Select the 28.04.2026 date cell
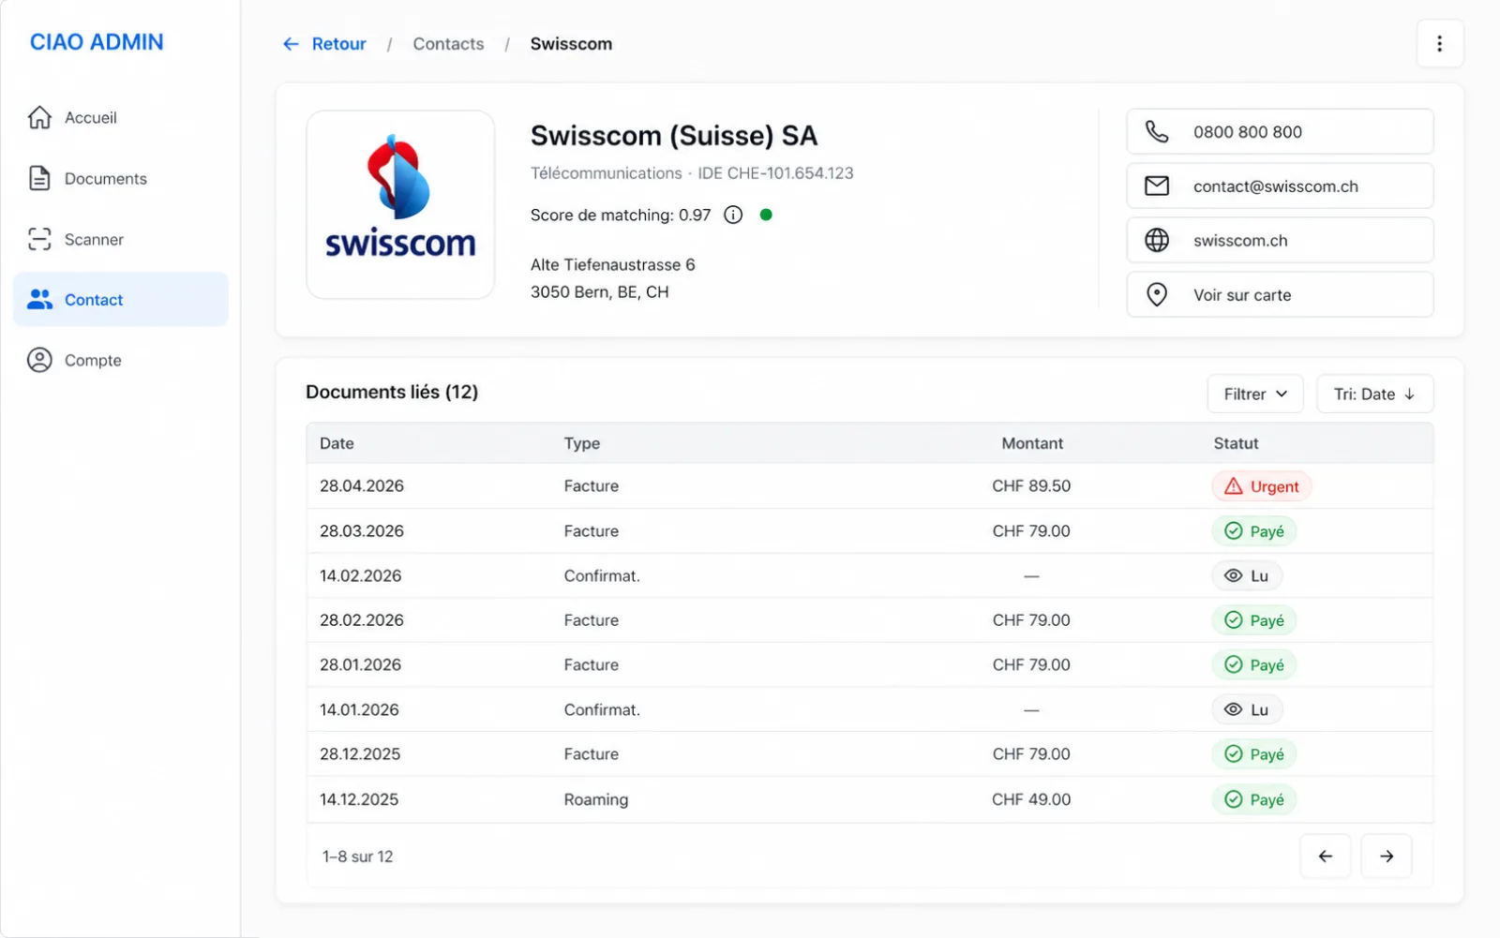Image resolution: width=1500 pixels, height=938 pixels. [x=362, y=486]
